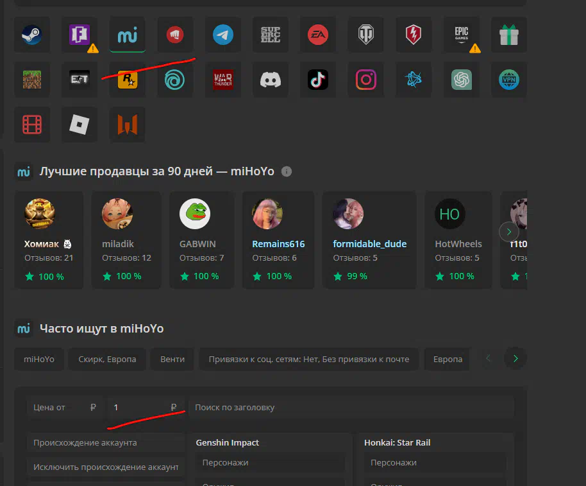Show previous popular search tags
The width and height of the screenshot is (586, 486).
point(488,358)
